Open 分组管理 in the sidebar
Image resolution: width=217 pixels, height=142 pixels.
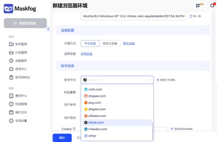coord(21,52)
